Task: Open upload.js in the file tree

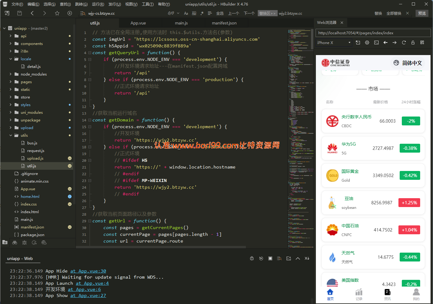Action: pyautogui.click(x=35, y=158)
